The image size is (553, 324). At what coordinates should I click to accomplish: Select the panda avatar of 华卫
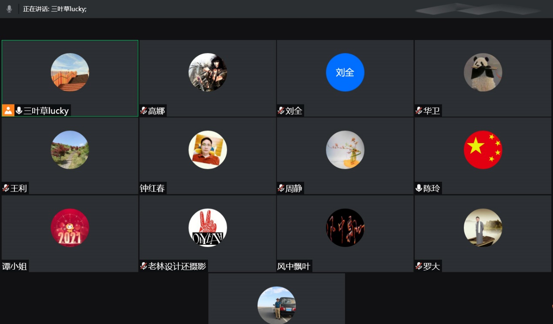483,72
